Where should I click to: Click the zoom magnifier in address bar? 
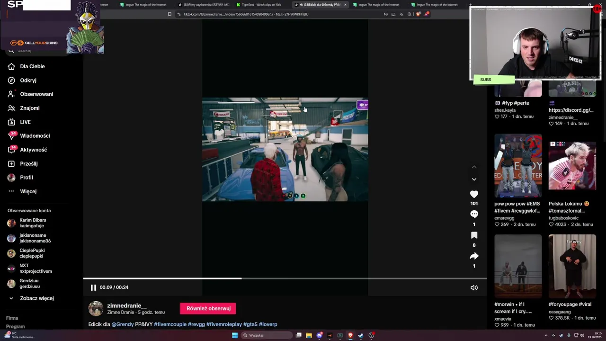409,14
